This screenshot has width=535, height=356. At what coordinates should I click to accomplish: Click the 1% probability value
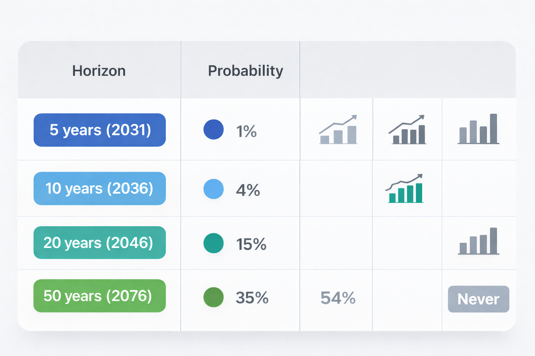point(246,132)
